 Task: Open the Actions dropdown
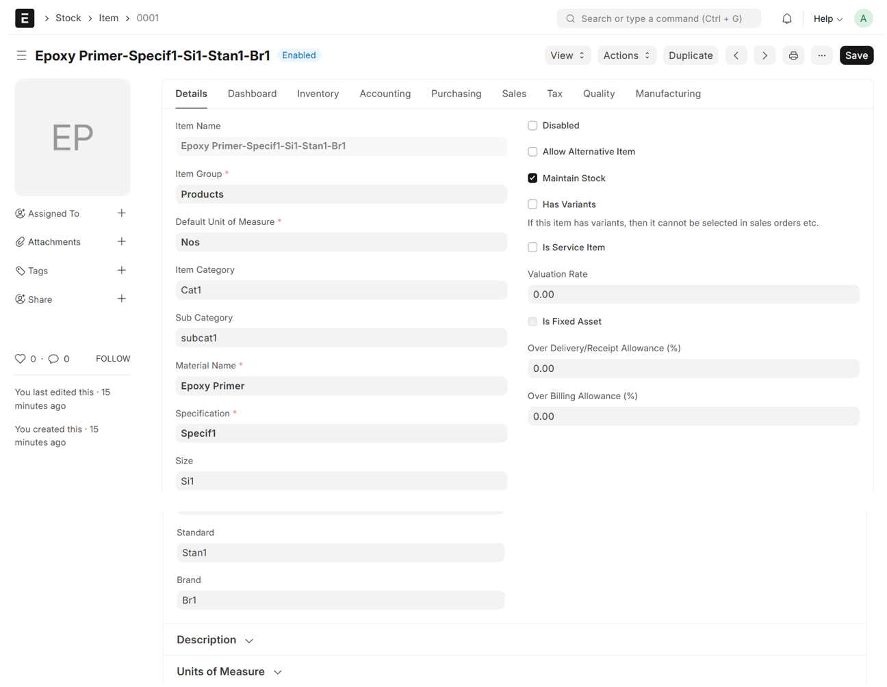tap(626, 55)
